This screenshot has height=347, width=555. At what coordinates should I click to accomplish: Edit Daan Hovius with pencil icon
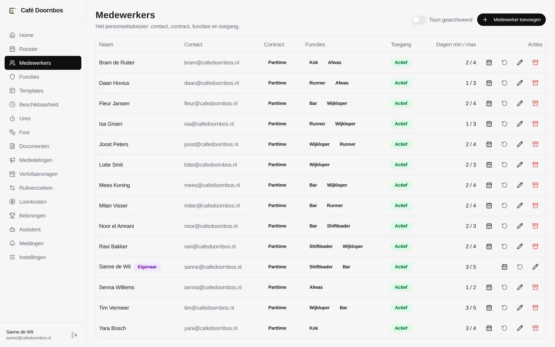[520, 83]
